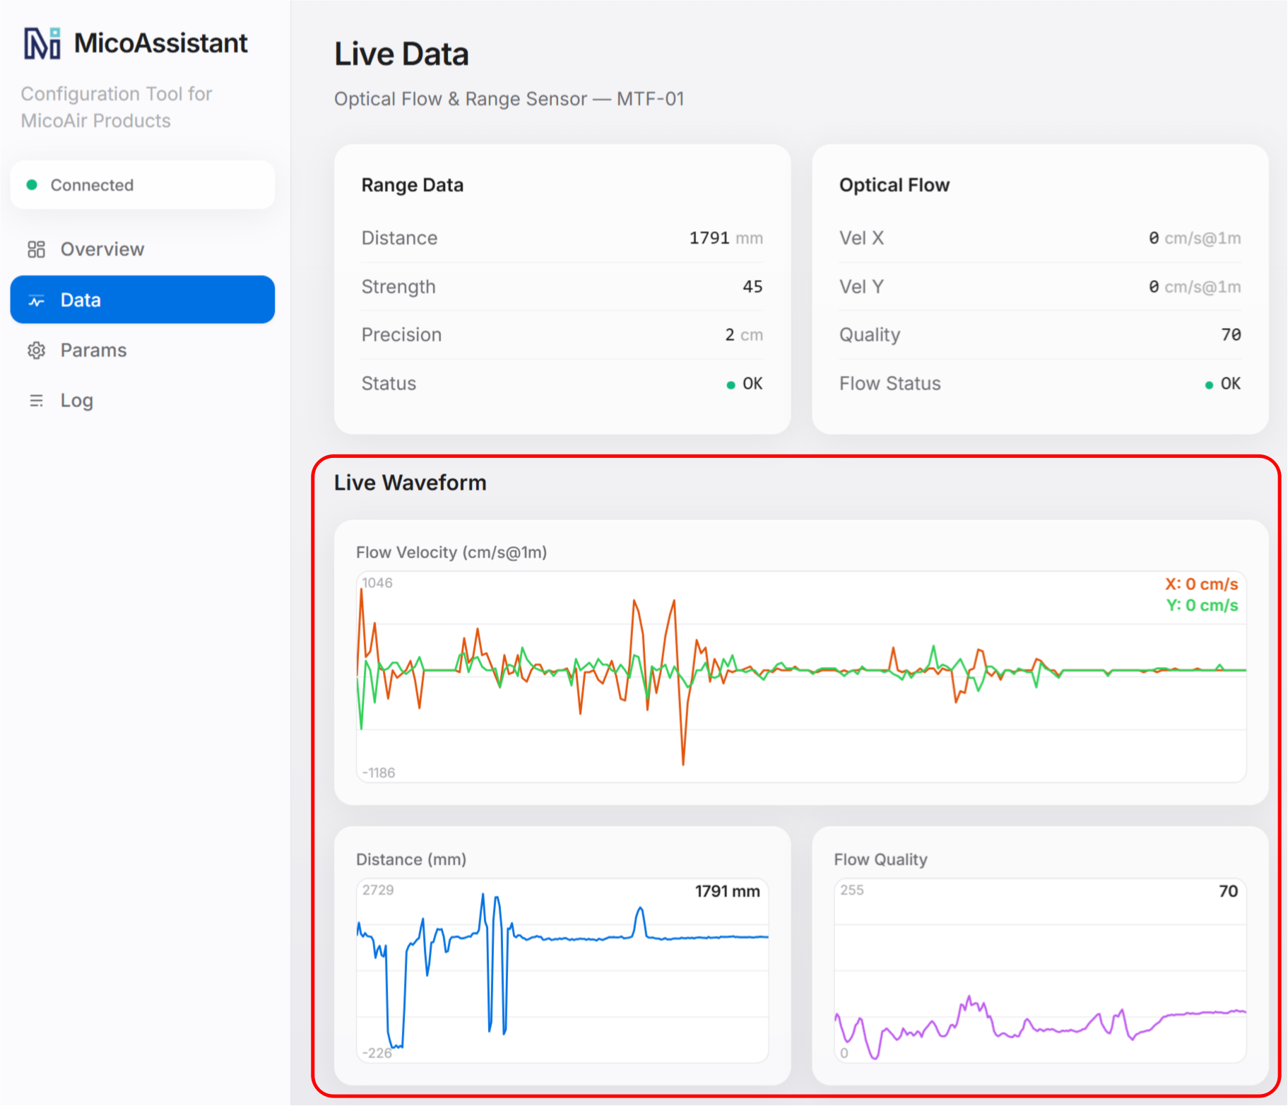Image resolution: width=1288 pixels, height=1106 pixels.
Task: Click the MicoAssistant logo icon
Action: pyautogui.click(x=42, y=43)
